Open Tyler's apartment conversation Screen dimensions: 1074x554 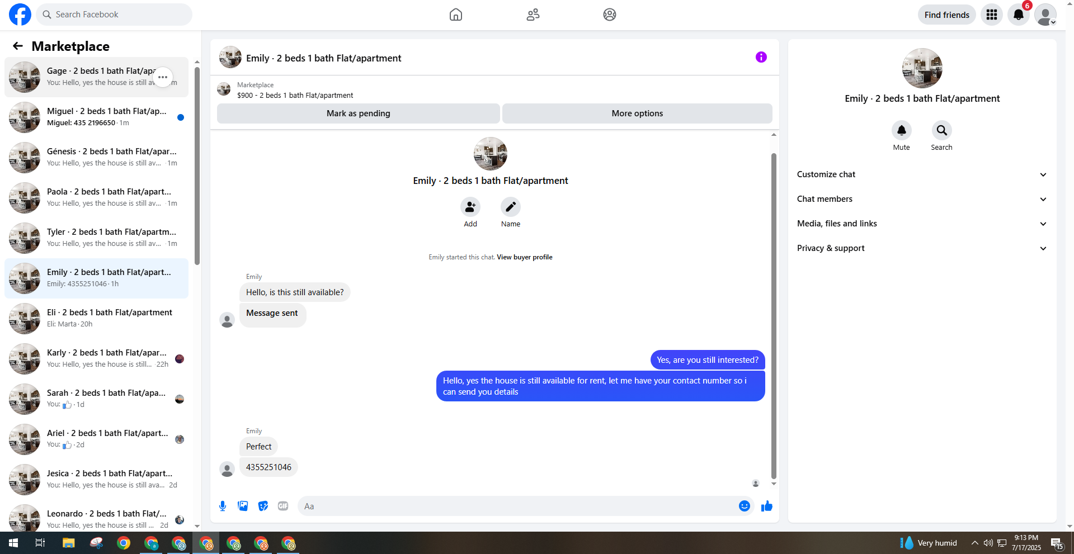click(x=96, y=238)
